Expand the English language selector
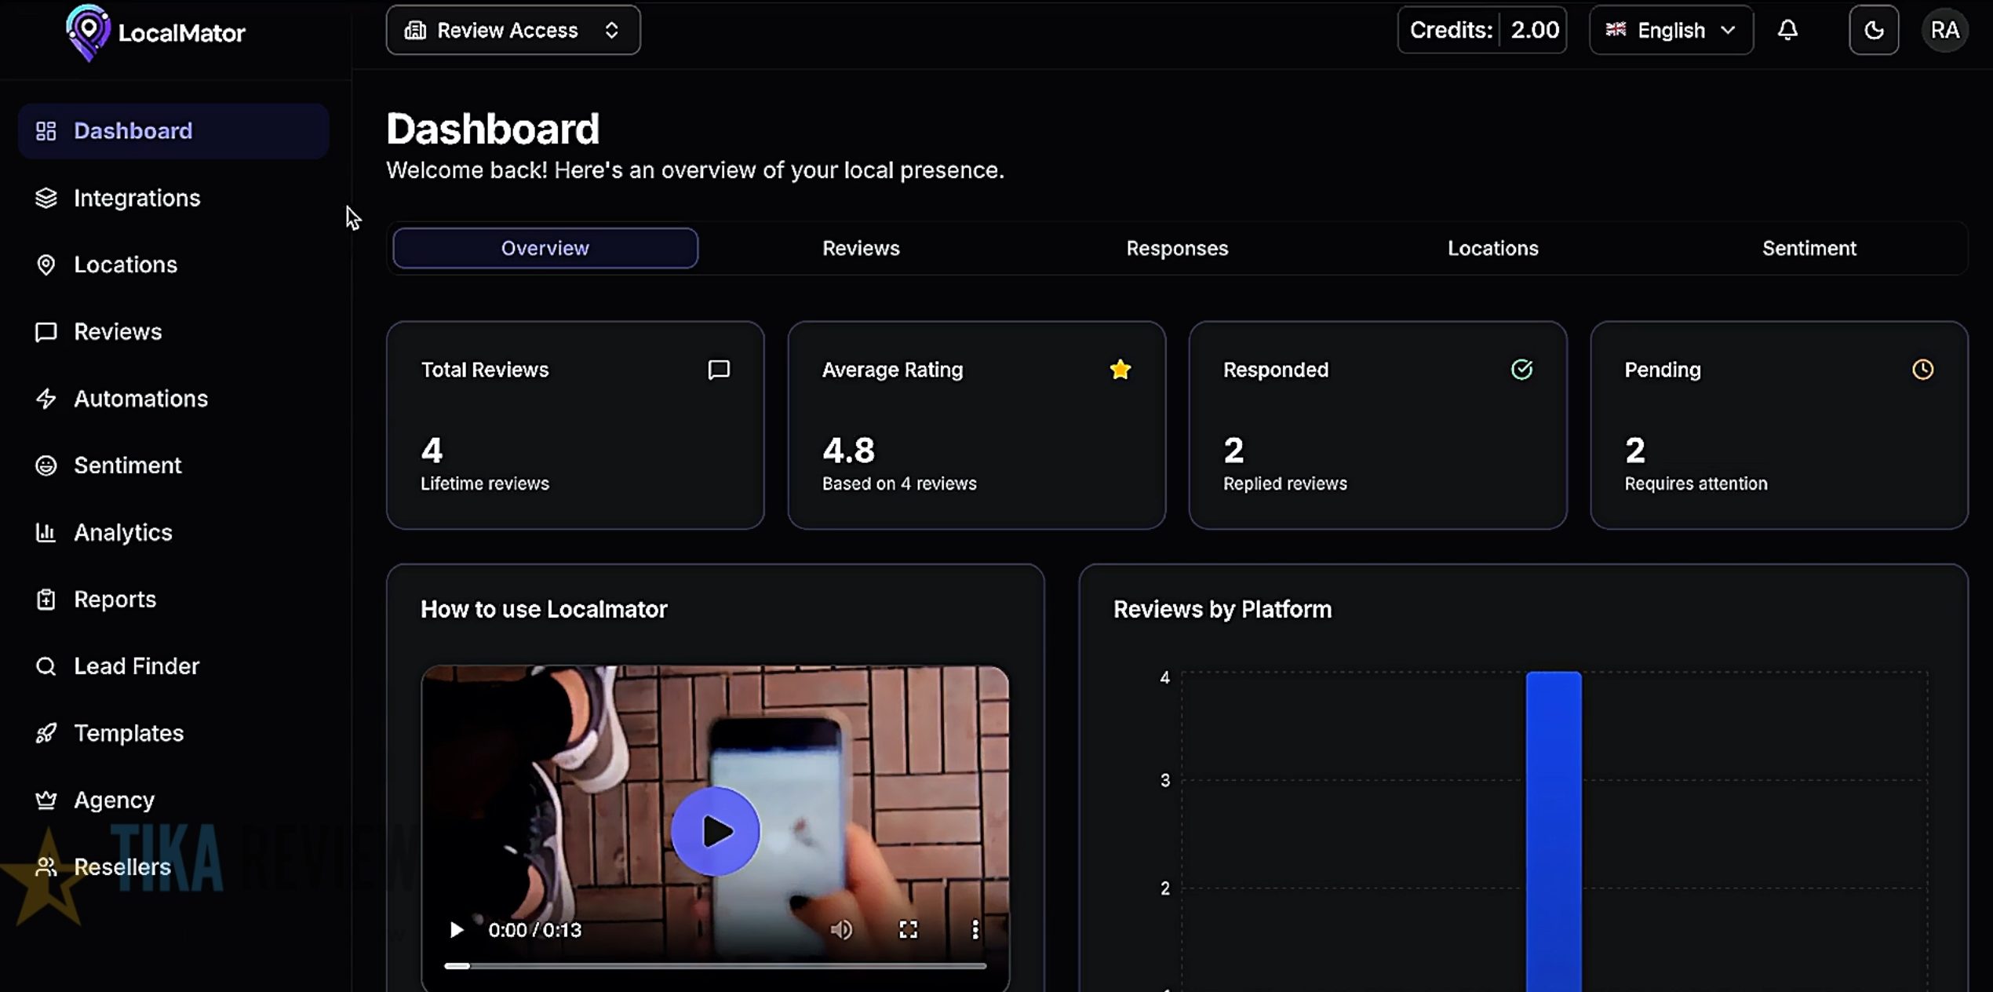This screenshot has width=1993, height=992. pyautogui.click(x=1671, y=31)
